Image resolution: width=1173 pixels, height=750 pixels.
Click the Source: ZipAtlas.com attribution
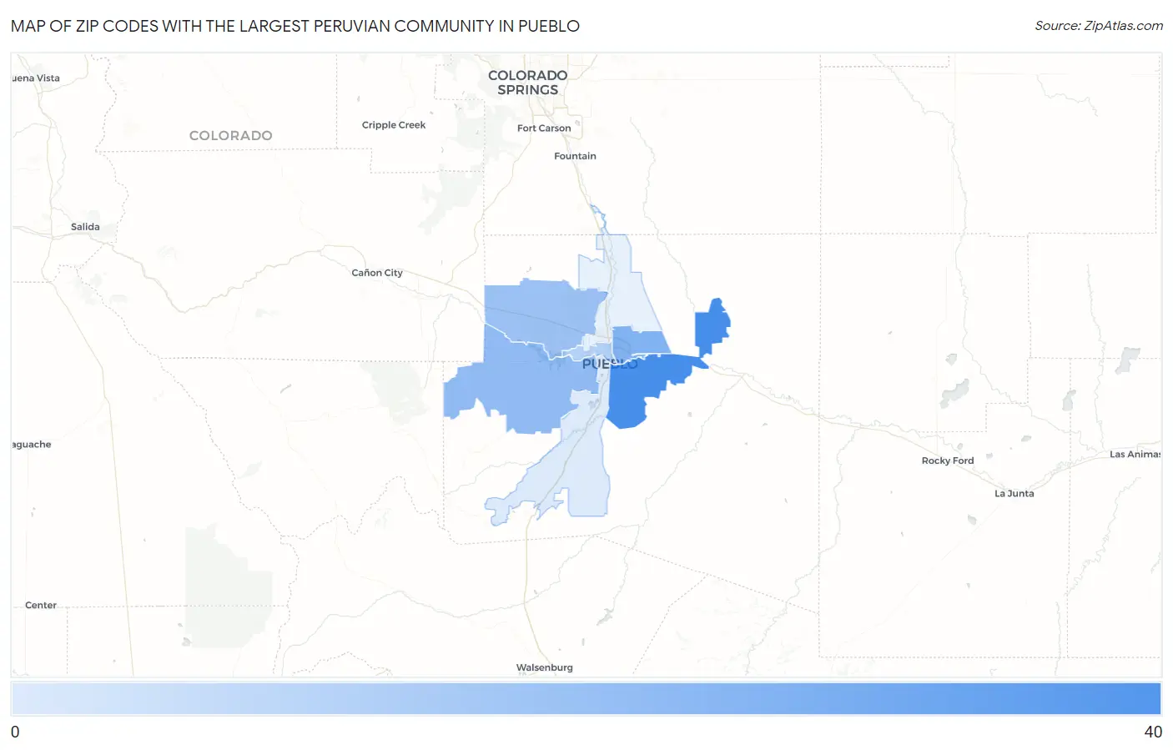click(1099, 26)
